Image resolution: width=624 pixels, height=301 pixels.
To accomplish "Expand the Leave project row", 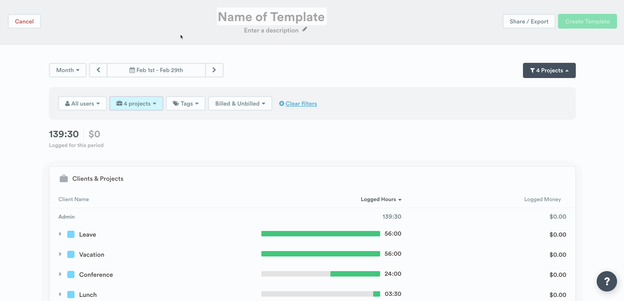I will coord(60,234).
